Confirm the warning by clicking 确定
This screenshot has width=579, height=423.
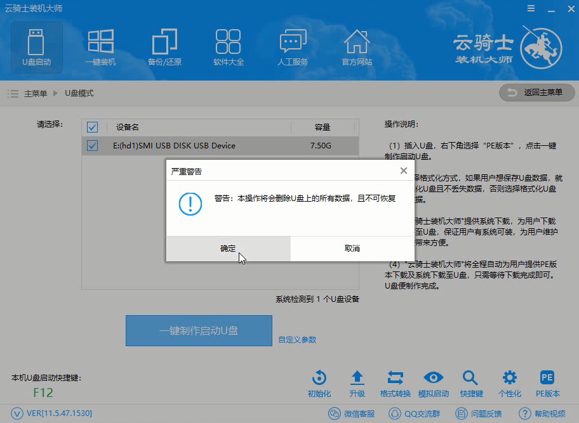point(228,249)
